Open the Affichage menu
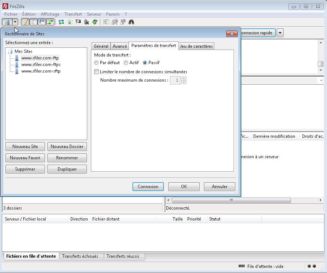This screenshot has height=273, width=327. tap(50, 14)
